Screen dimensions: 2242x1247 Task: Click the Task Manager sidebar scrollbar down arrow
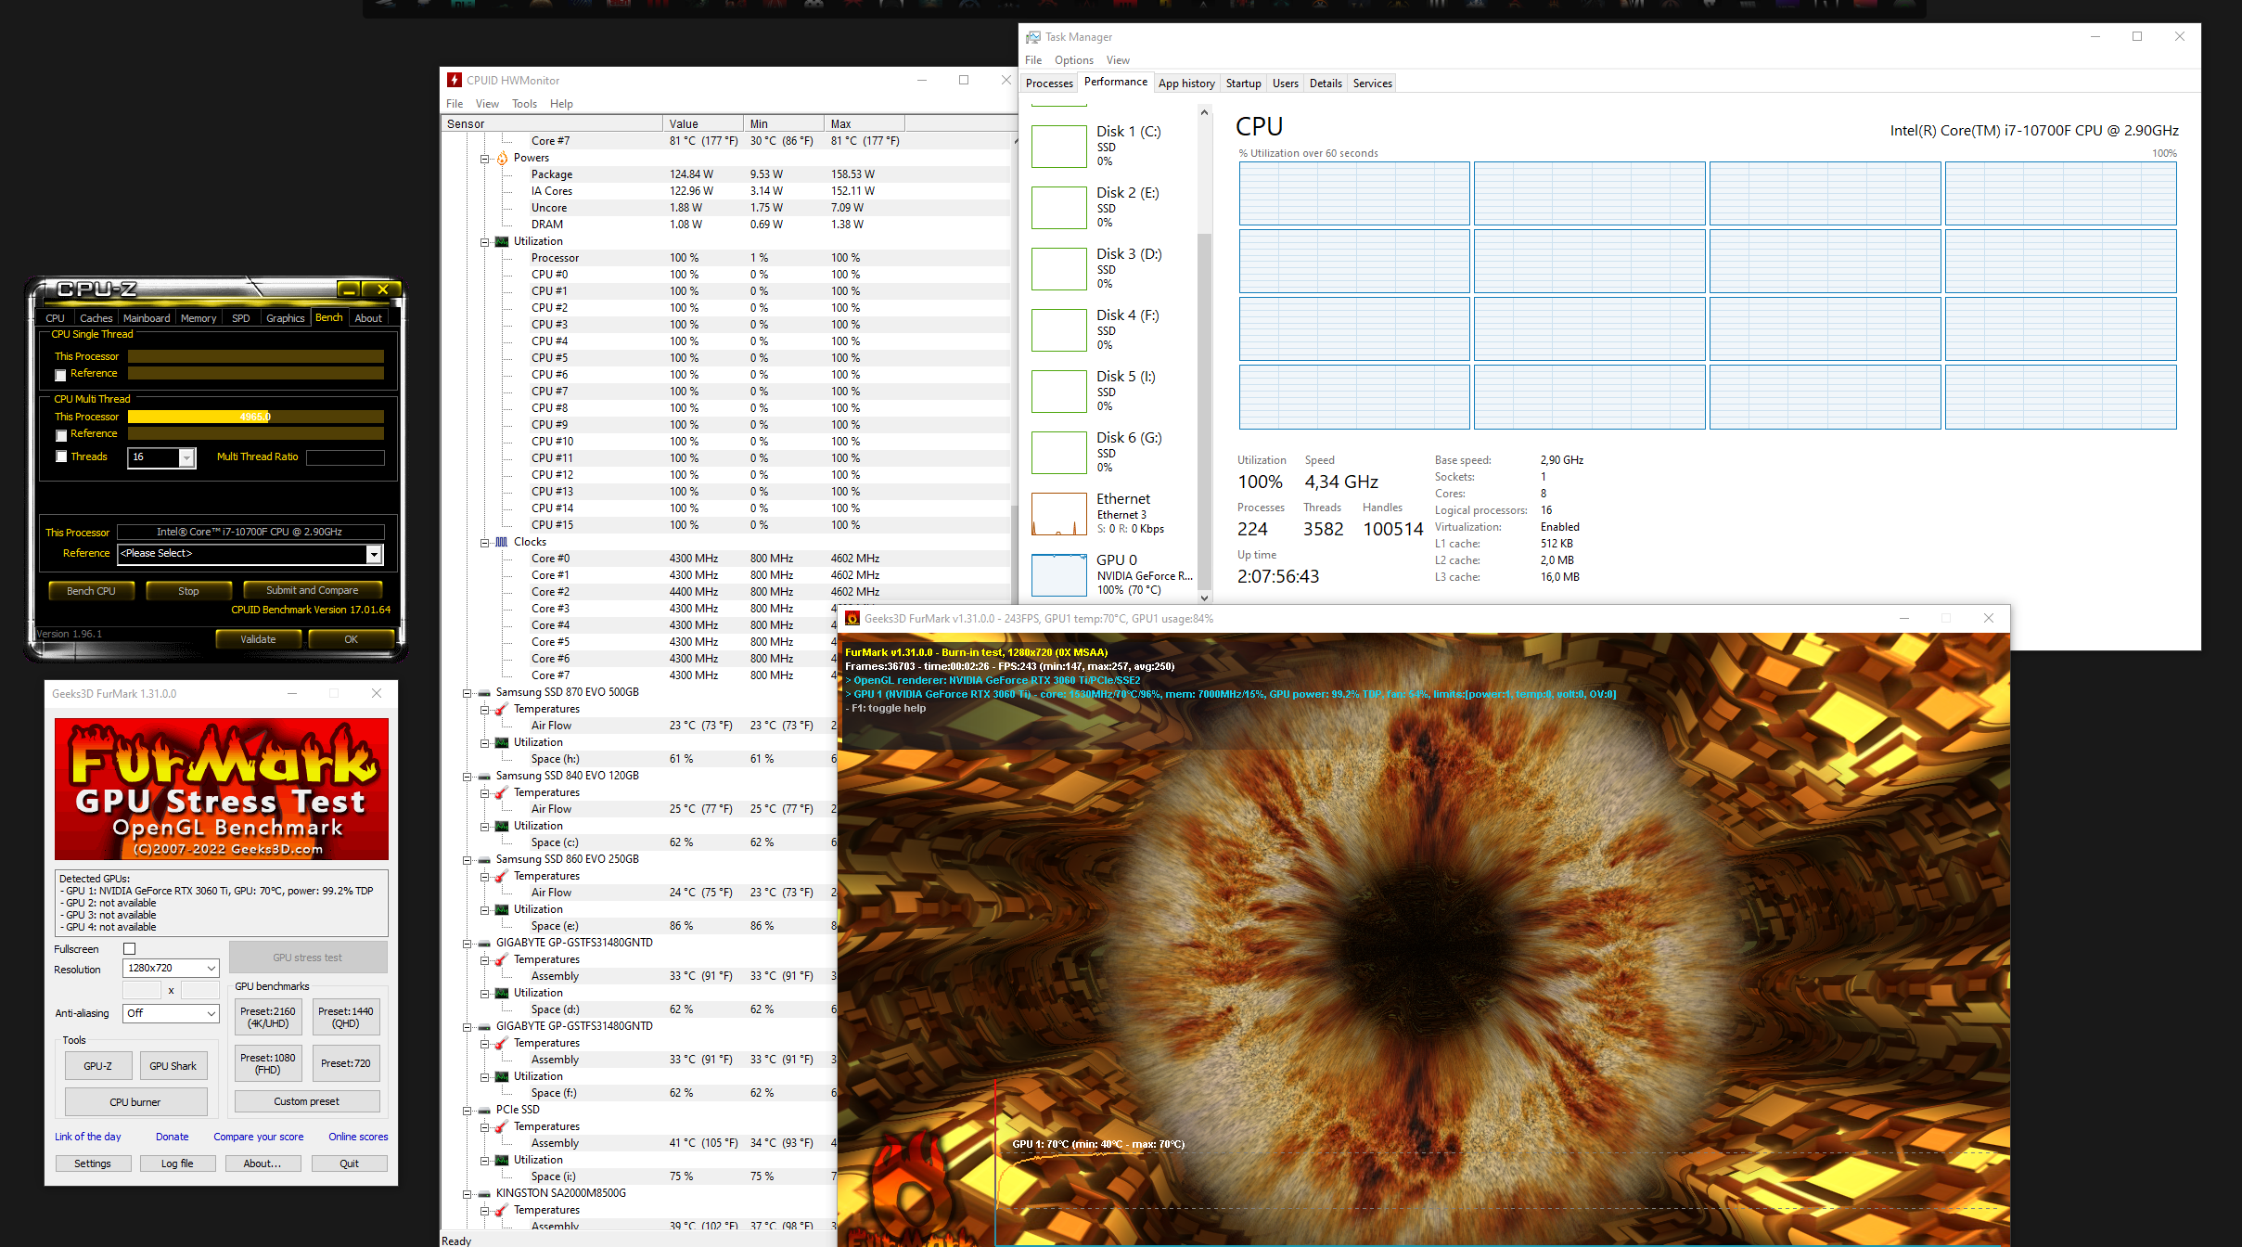pyautogui.click(x=1204, y=597)
